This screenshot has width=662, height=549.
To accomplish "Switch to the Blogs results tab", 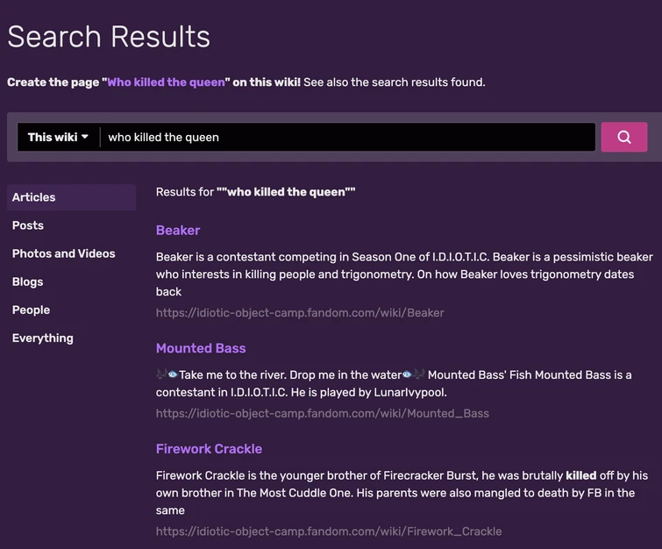I will pyautogui.click(x=28, y=282).
